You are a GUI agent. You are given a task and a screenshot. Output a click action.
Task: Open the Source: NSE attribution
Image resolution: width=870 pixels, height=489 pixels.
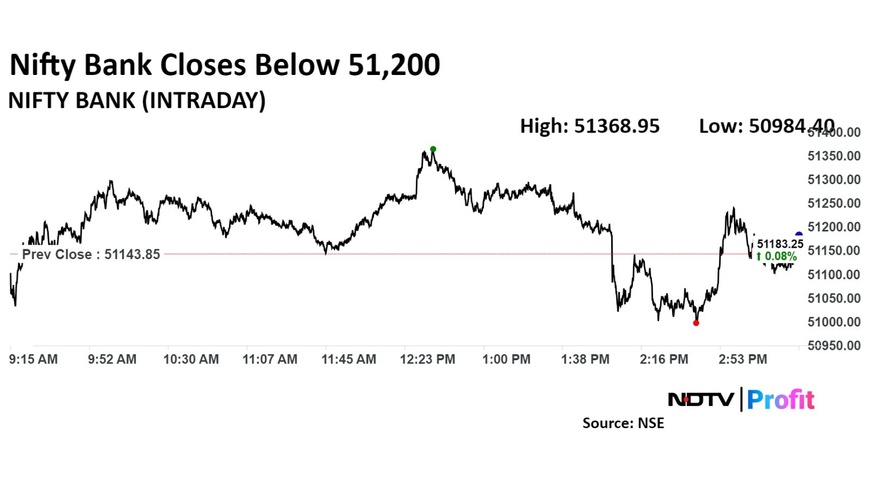tap(623, 423)
